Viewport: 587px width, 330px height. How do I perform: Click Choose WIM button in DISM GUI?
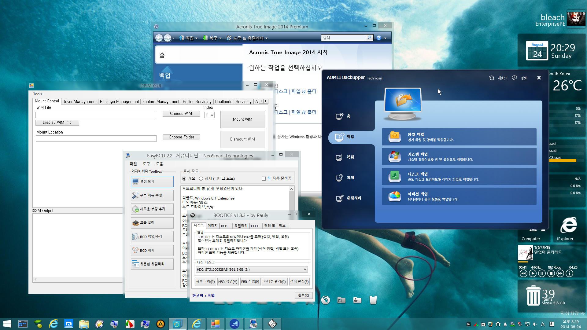coord(181,114)
